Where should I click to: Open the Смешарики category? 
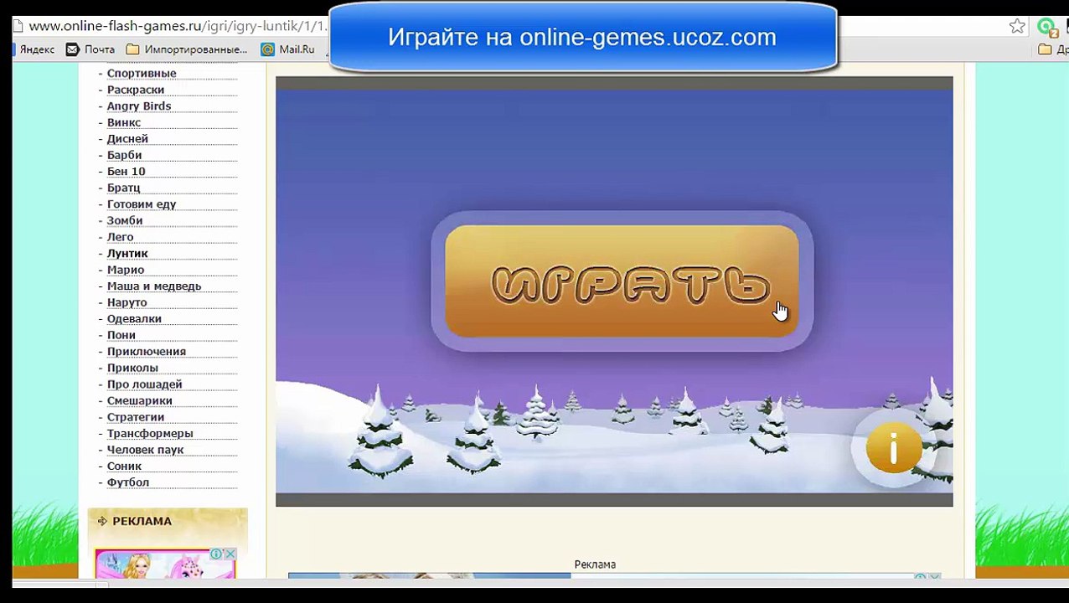[x=140, y=400]
